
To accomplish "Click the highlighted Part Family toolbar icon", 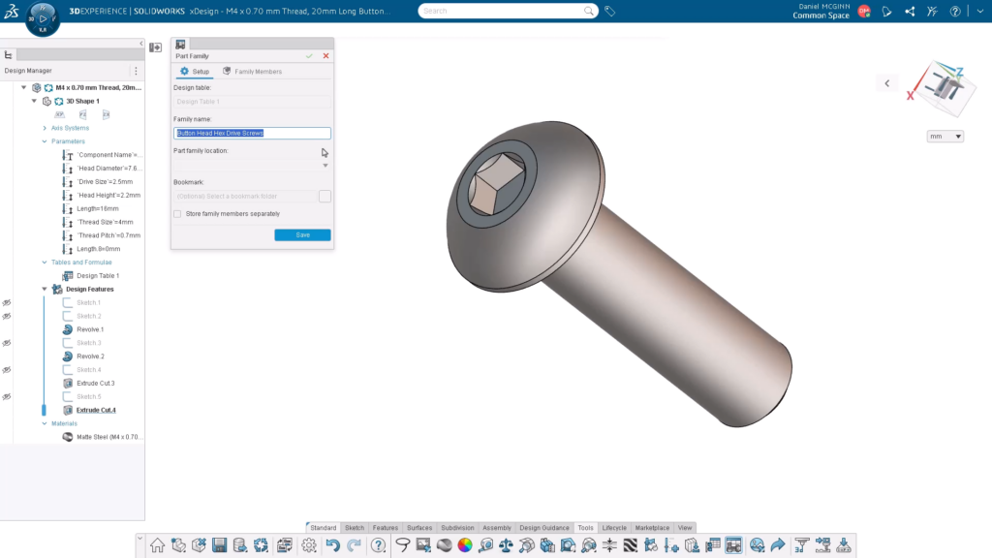I will pos(734,544).
